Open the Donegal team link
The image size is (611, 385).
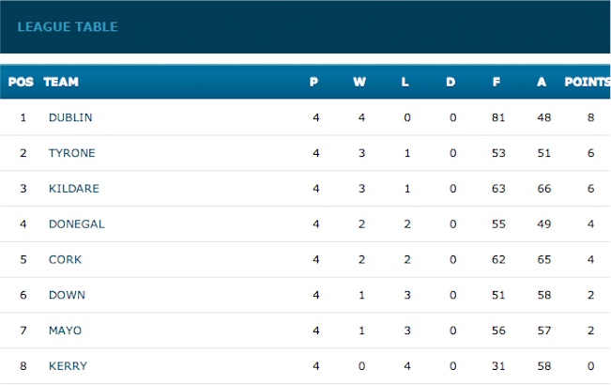point(77,223)
